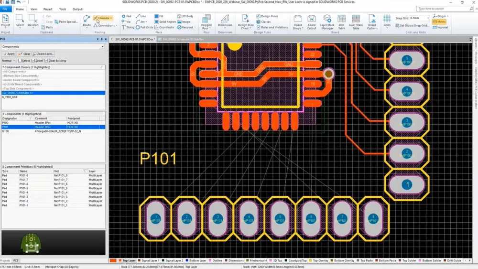Toggle the Clear Existing checkbox

46,61
